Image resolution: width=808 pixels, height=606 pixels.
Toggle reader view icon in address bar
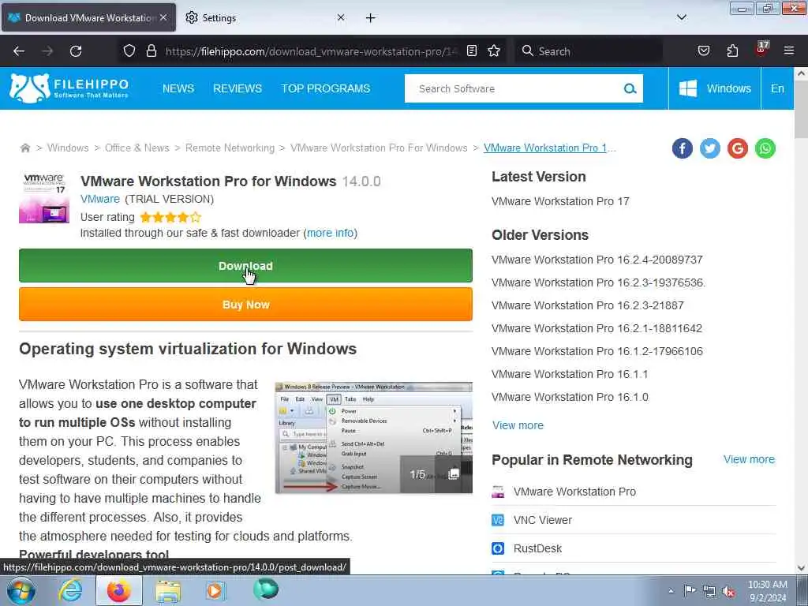pyautogui.click(x=472, y=50)
